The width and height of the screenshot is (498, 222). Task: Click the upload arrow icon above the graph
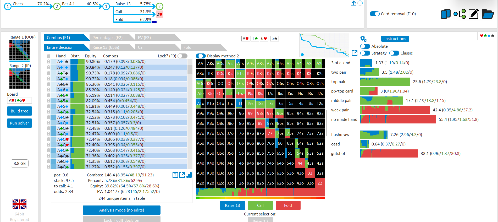point(354,3)
